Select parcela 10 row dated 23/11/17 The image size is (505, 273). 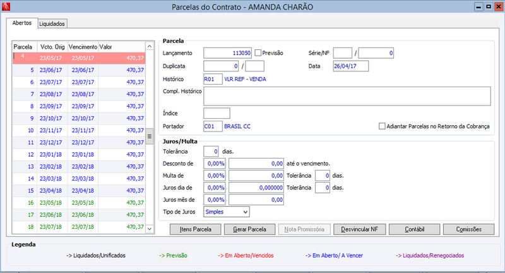[x=79, y=131]
